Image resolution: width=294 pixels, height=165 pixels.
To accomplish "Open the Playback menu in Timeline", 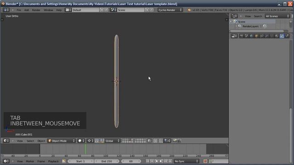I will click(53, 161).
